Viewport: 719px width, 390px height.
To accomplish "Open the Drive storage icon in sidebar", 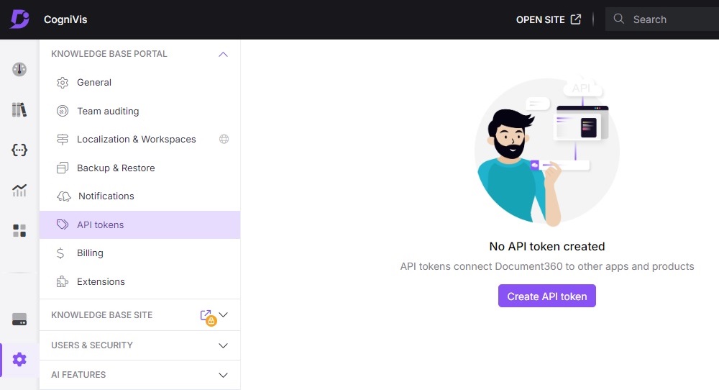I will coord(19,319).
